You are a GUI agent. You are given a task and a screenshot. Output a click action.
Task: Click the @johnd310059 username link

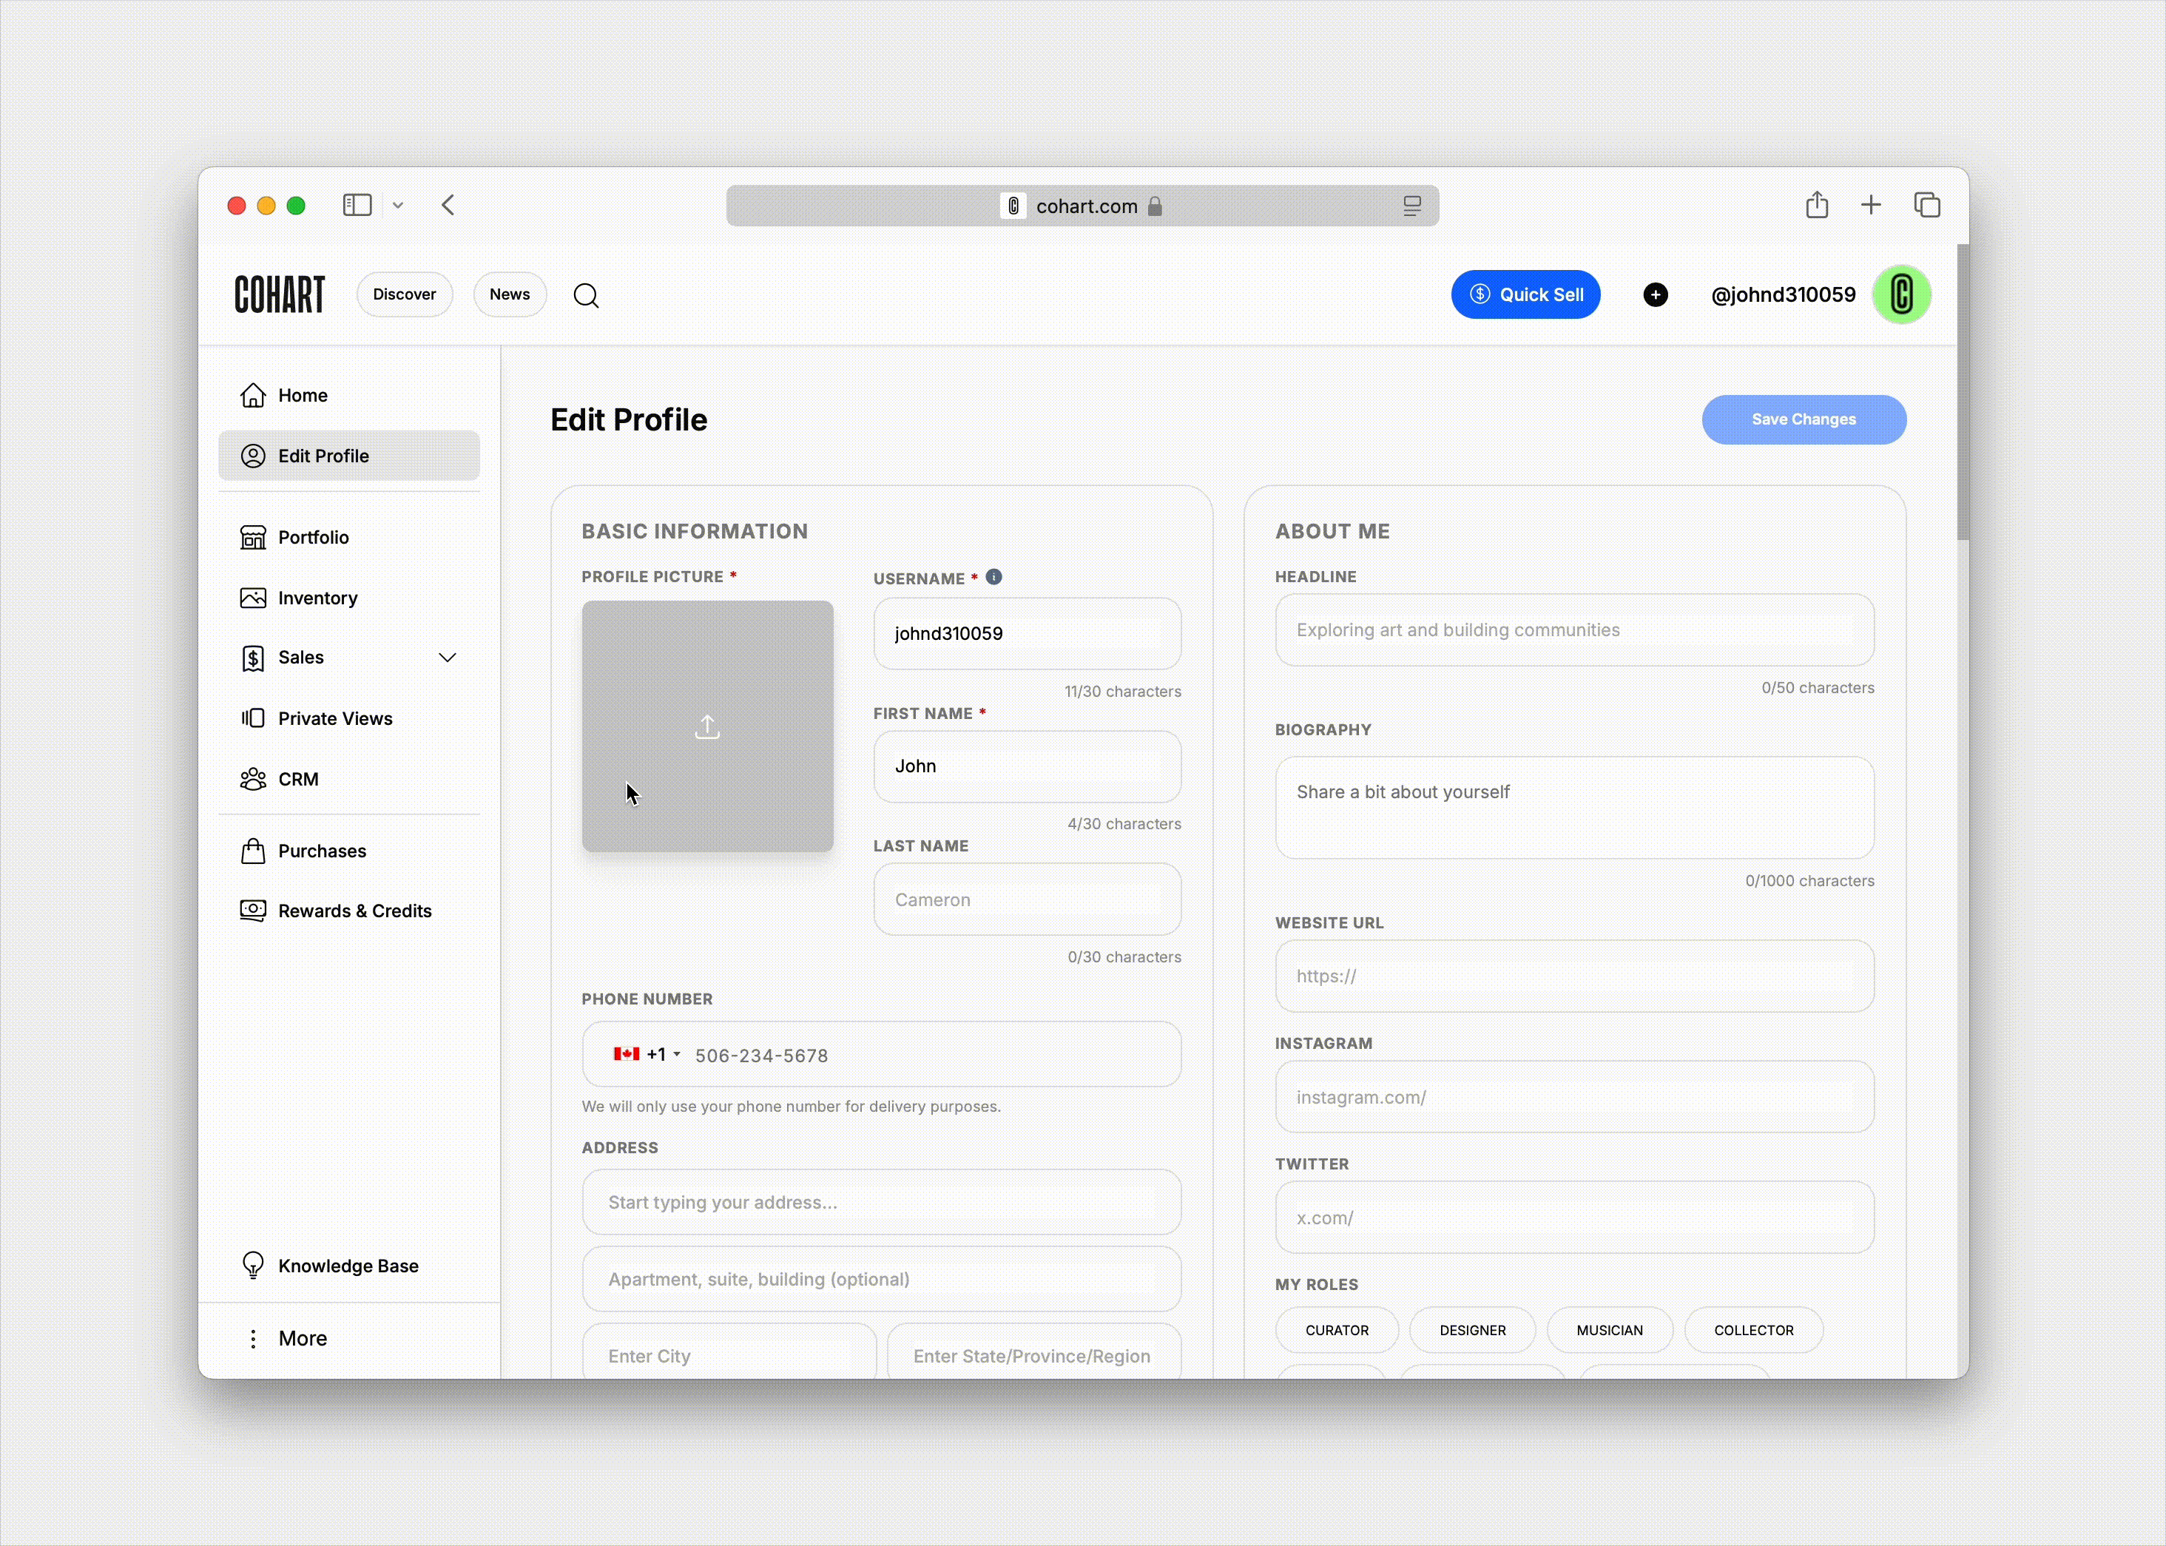(x=1784, y=295)
